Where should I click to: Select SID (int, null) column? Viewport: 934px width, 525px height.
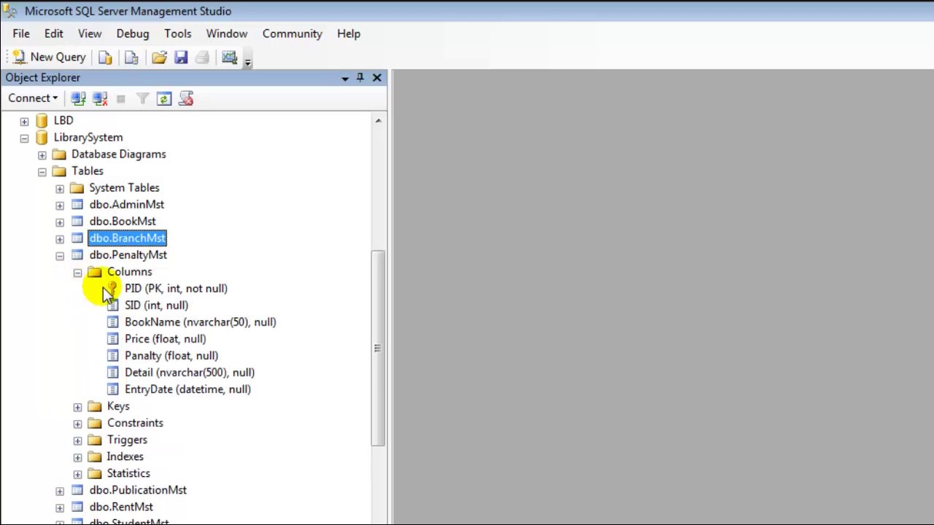tap(156, 305)
